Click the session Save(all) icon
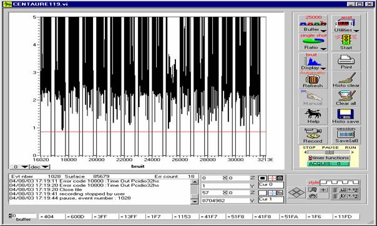Screen dimensions: 377x226 point(346,134)
